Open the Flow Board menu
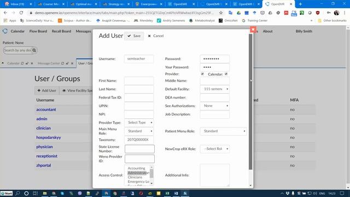This screenshot has width=350, height=197. click(x=38, y=31)
